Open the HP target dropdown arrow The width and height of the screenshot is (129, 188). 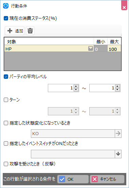click(91, 49)
